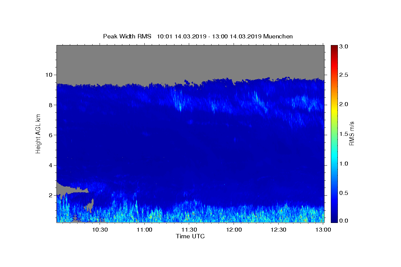The width and height of the screenshot is (401, 267).
Task: Click the 'RMS m/s' colorbar label
Action: (x=352, y=133)
